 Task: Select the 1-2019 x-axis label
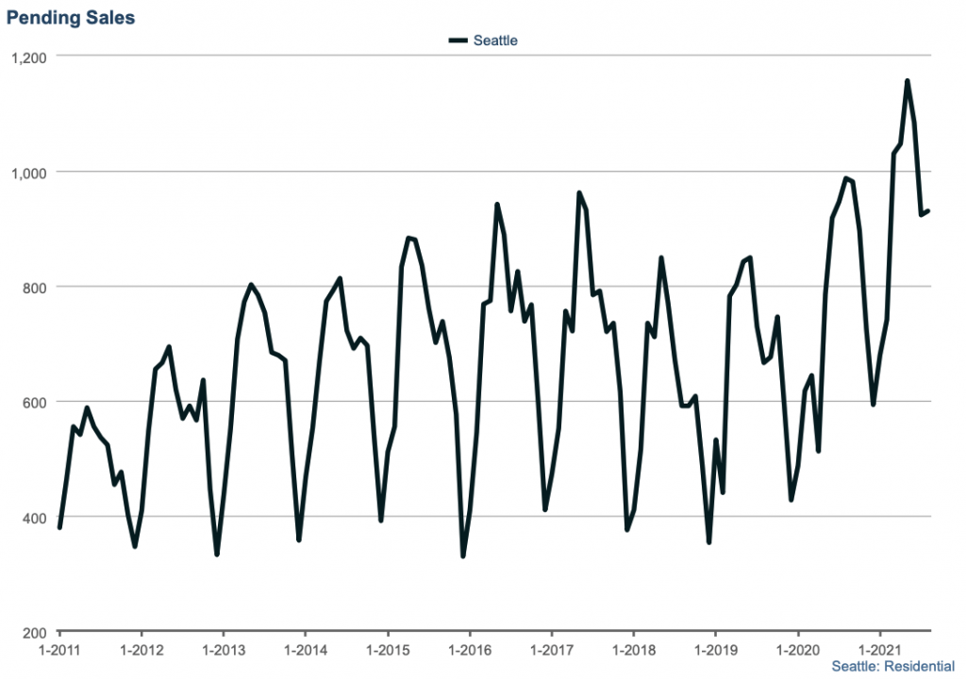click(715, 651)
